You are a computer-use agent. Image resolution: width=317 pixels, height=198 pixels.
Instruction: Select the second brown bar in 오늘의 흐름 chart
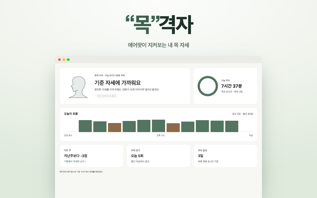(x=173, y=128)
